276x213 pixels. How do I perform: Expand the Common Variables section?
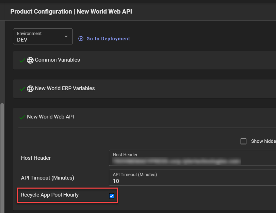coord(144,60)
